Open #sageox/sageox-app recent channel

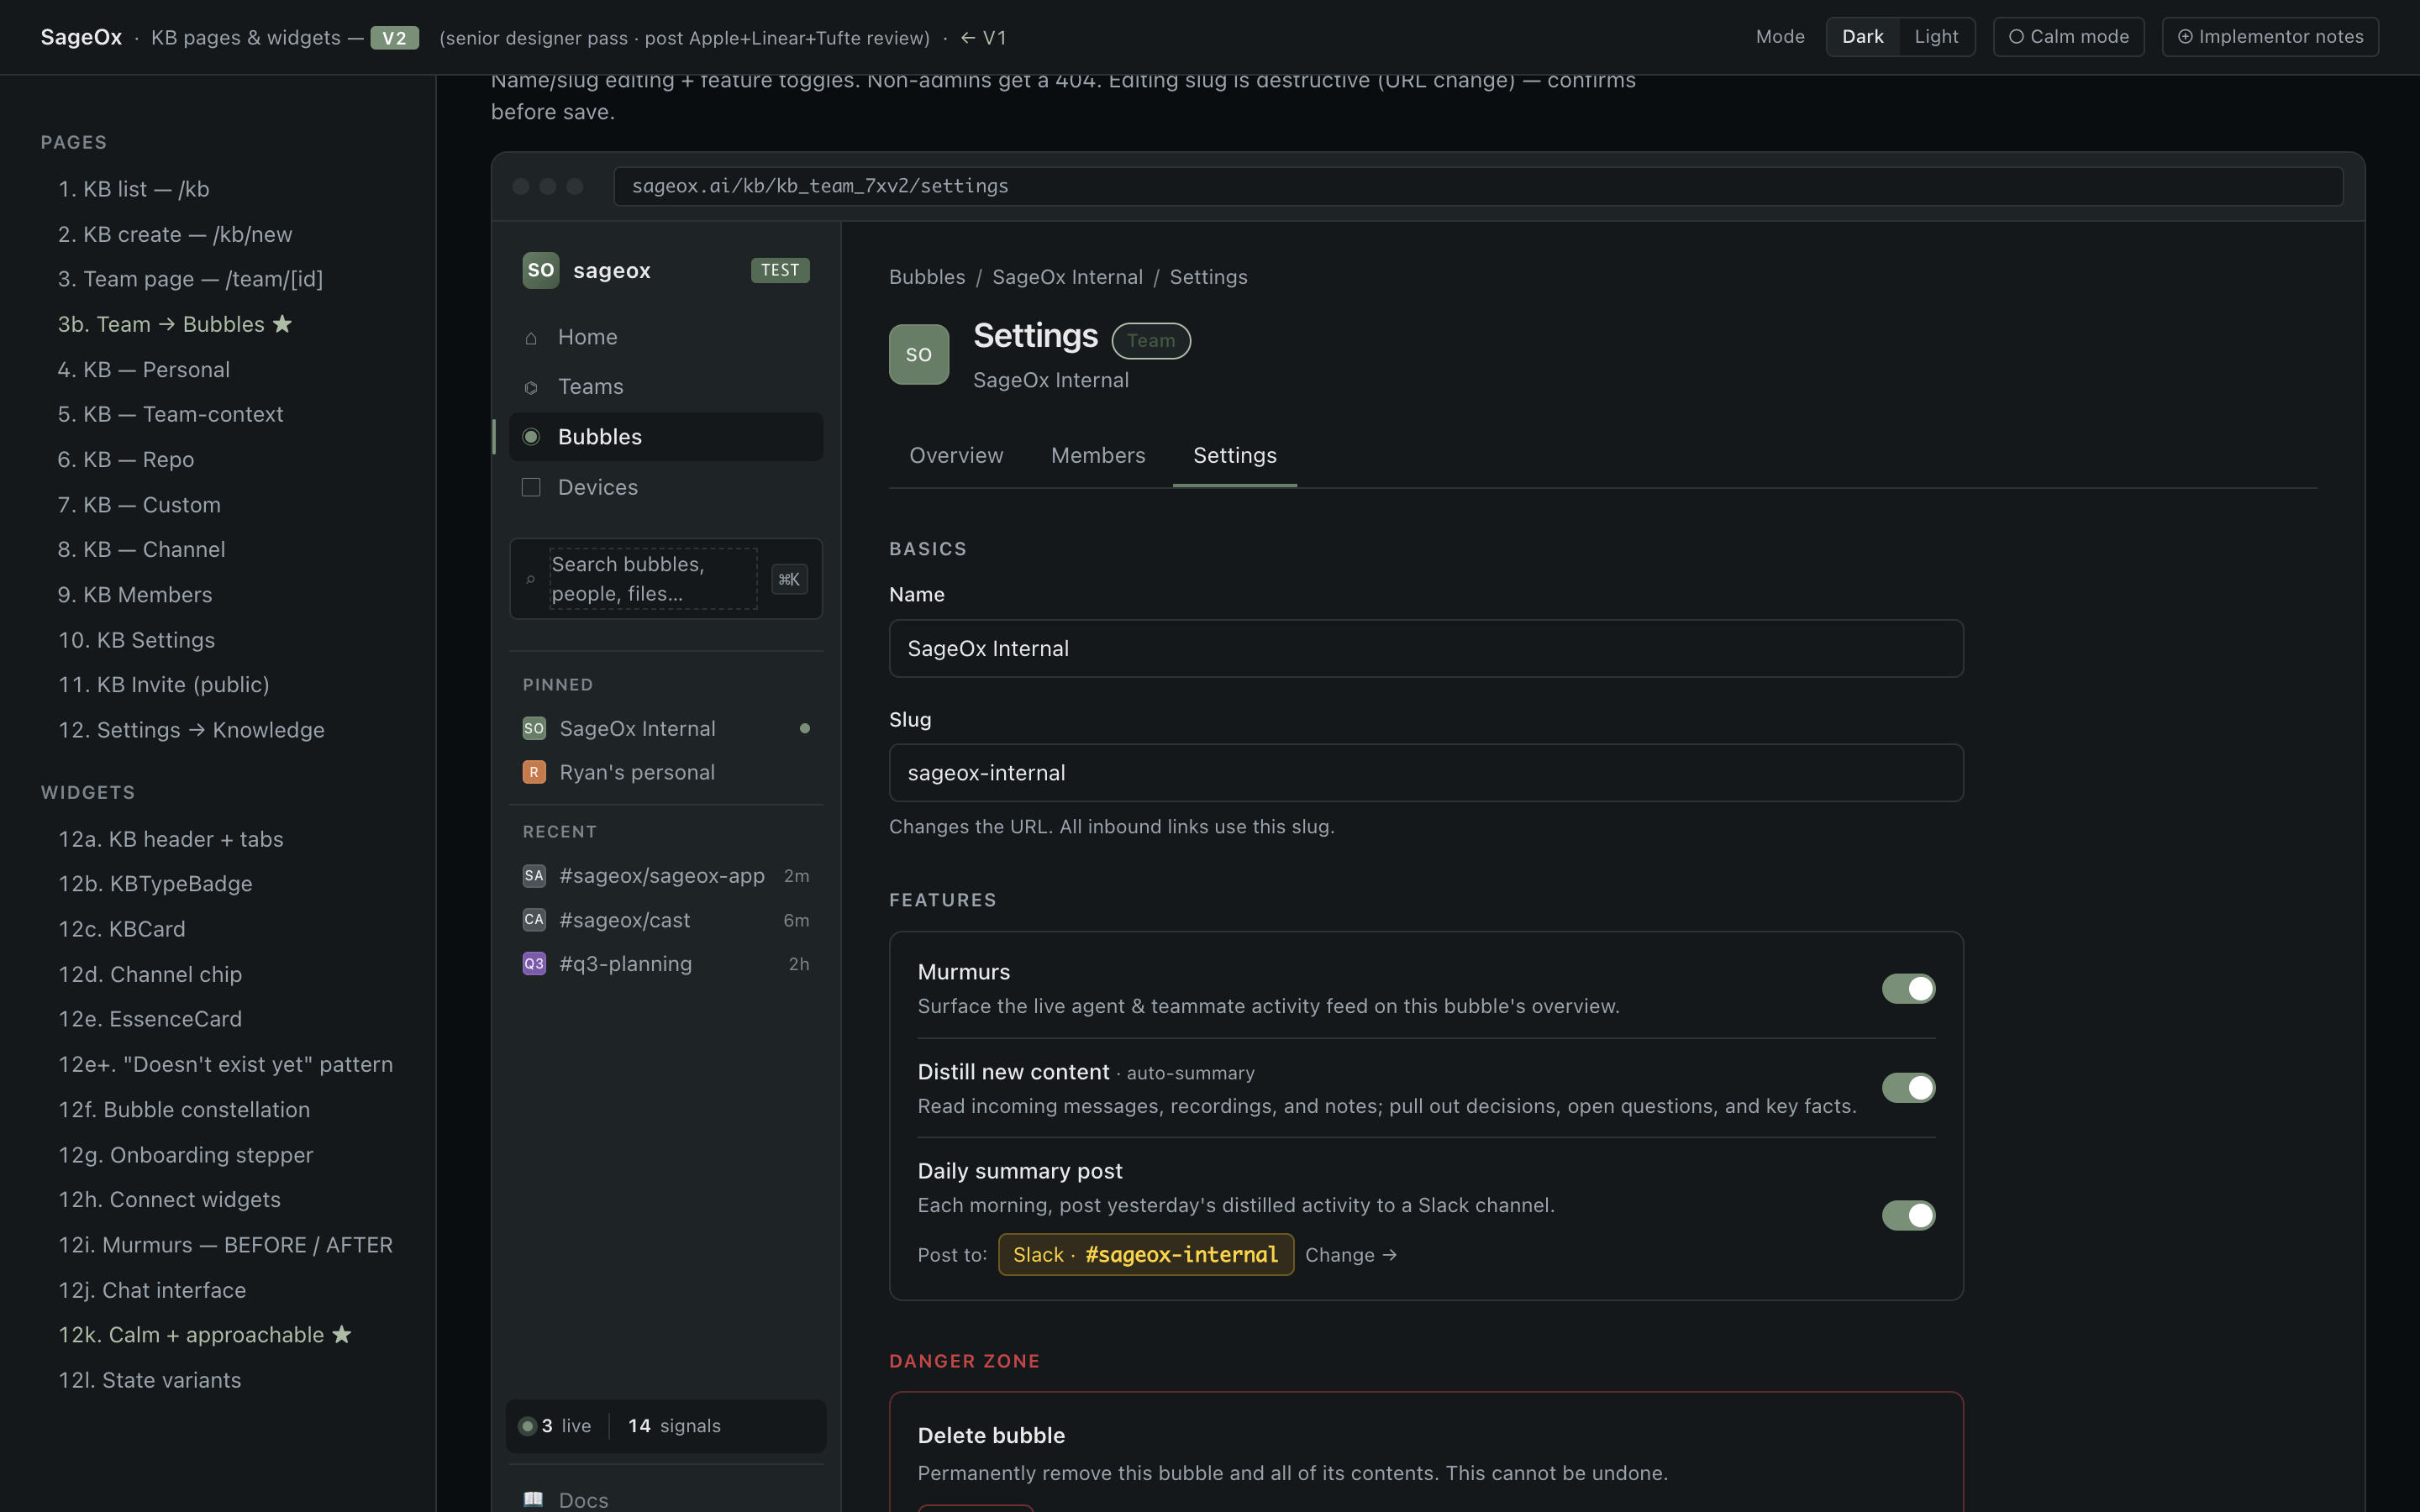[x=666, y=875]
